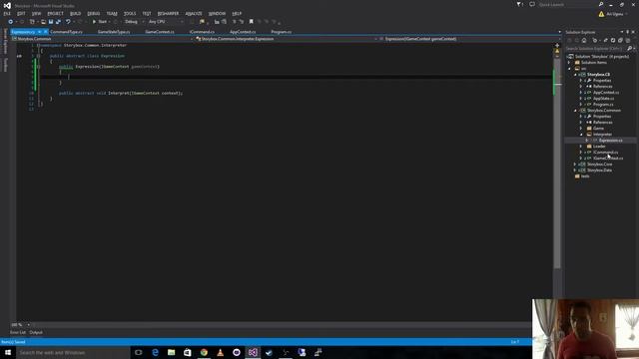Switch to the GameStateType.cs tab
Image resolution: width=639 pixels, height=359 pixels.
[114, 32]
